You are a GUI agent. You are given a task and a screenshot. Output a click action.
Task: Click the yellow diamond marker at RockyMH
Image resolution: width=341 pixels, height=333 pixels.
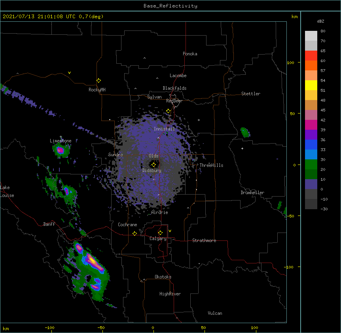point(99,81)
